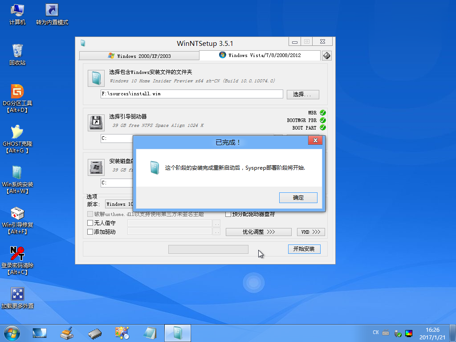Click the Windows install source folder icon
The height and width of the screenshot is (342, 456).
[x=96, y=78]
